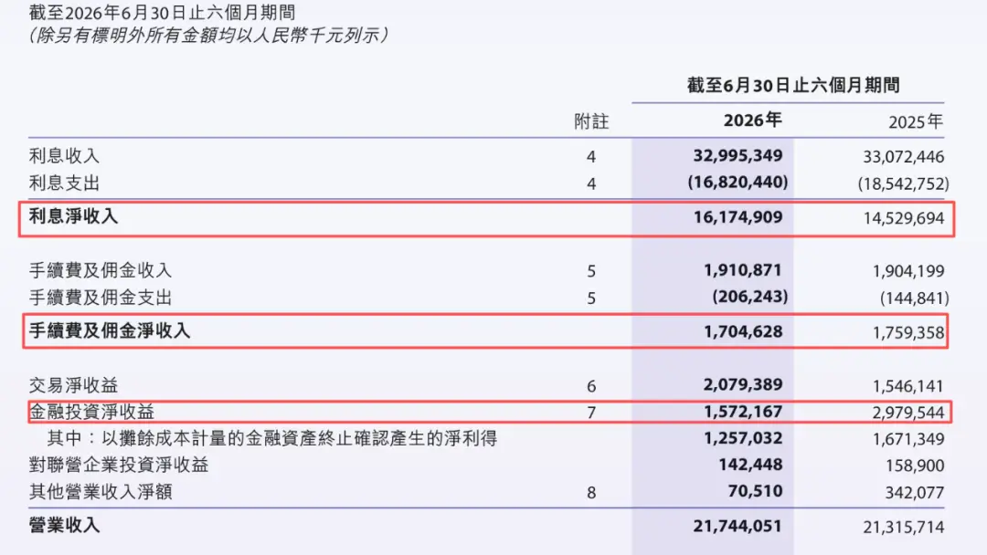Click the value 1,671,349
The width and height of the screenshot is (987, 555).
click(908, 439)
